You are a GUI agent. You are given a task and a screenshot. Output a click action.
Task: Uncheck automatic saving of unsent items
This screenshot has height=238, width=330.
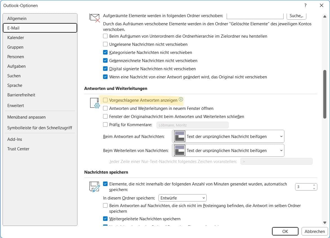pyautogui.click(x=105, y=184)
